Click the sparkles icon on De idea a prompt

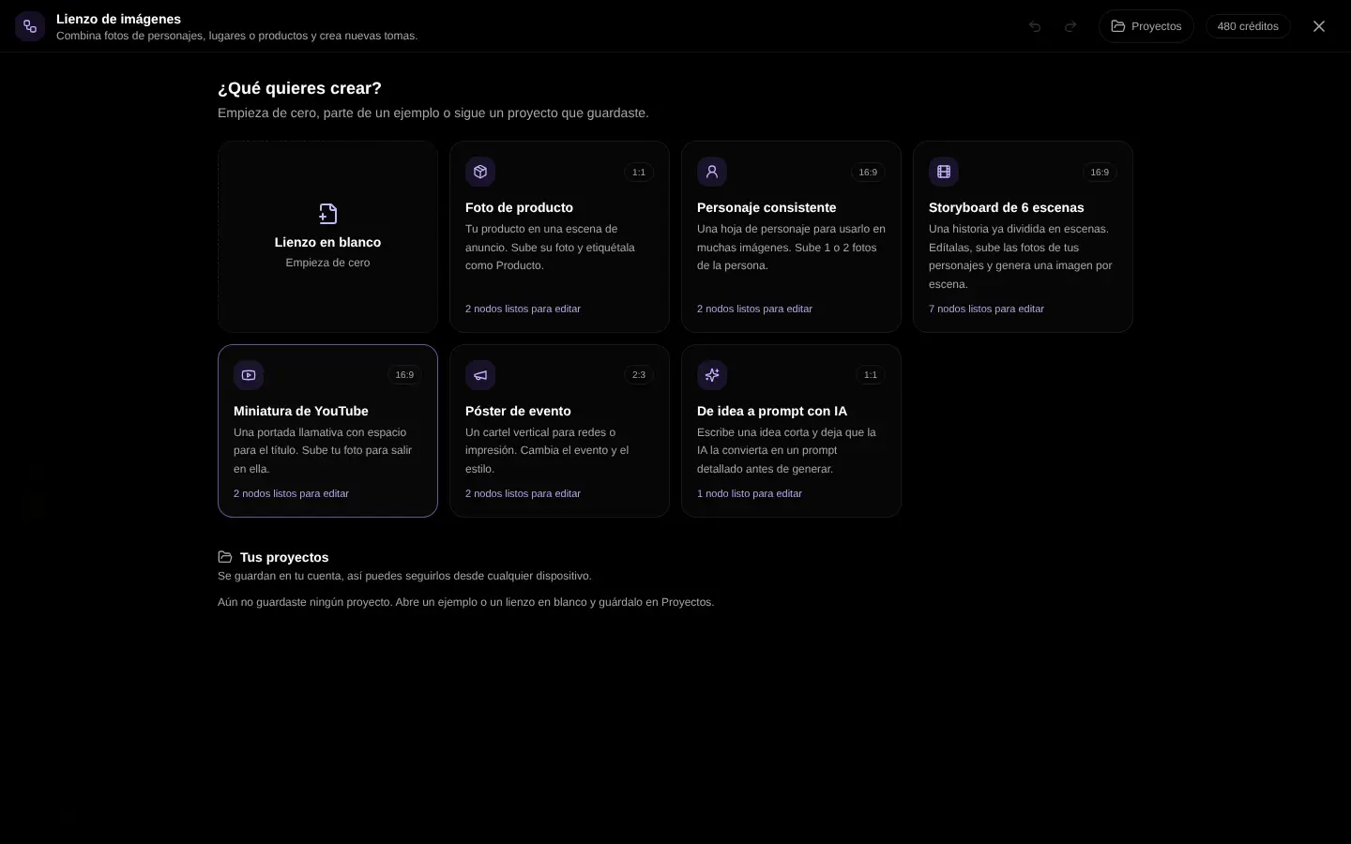pos(712,375)
